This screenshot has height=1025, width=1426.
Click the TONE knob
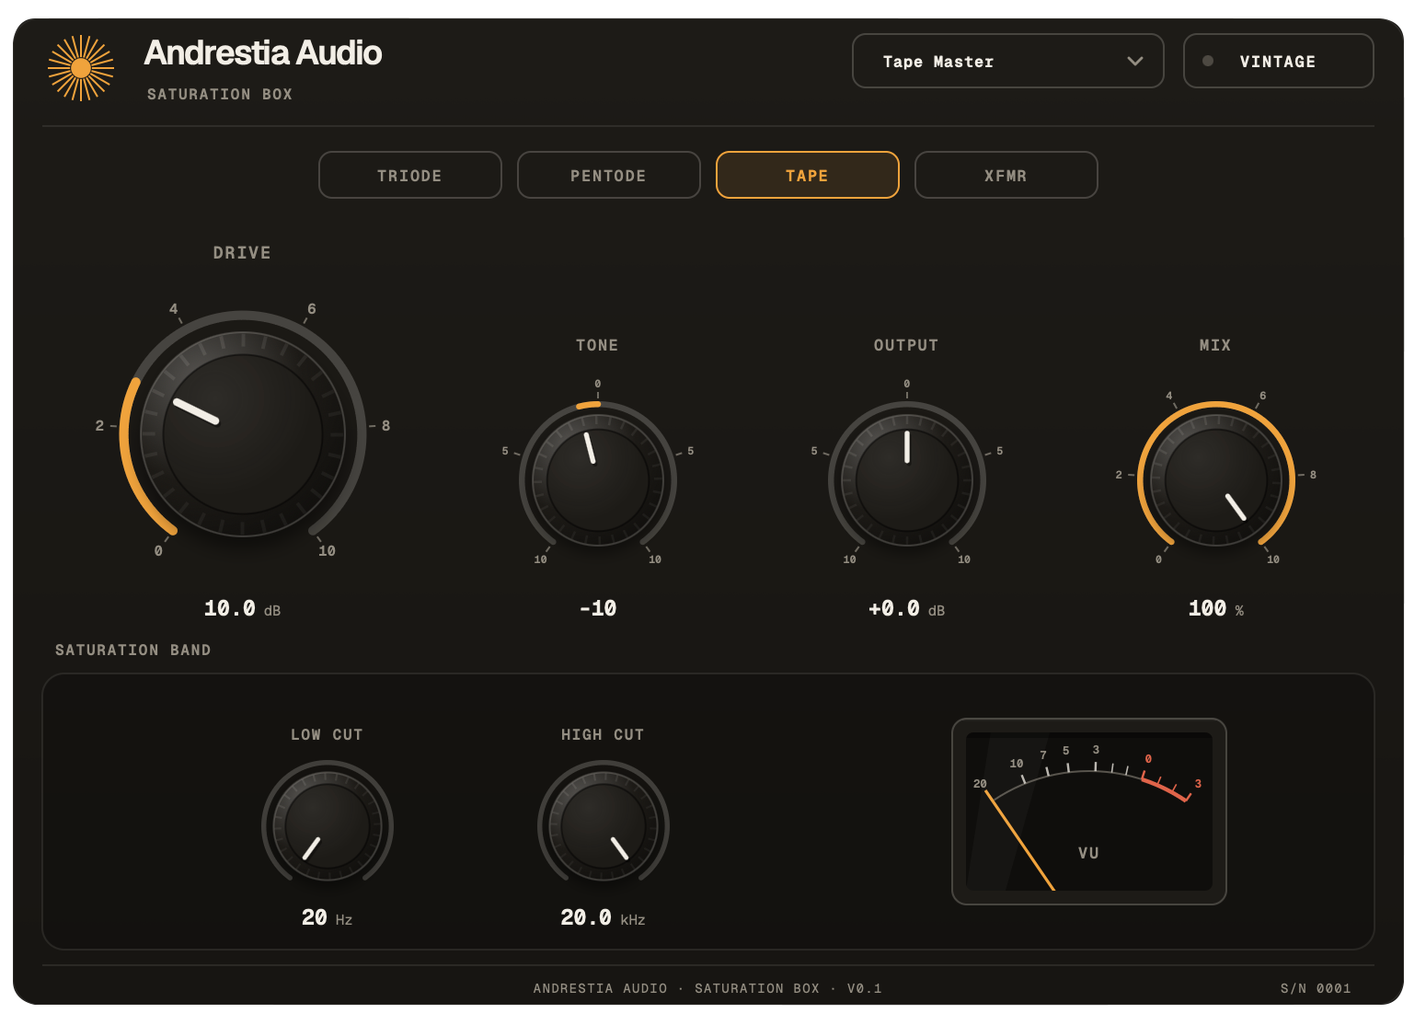click(598, 480)
